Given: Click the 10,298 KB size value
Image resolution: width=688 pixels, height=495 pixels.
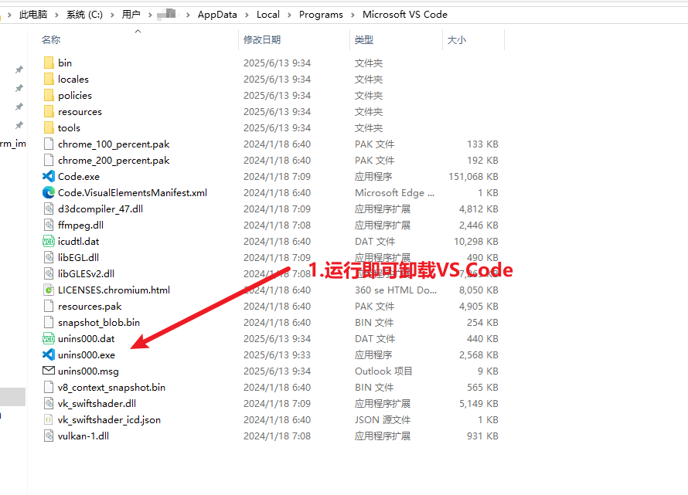Looking at the screenshot, I should [475, 241].
